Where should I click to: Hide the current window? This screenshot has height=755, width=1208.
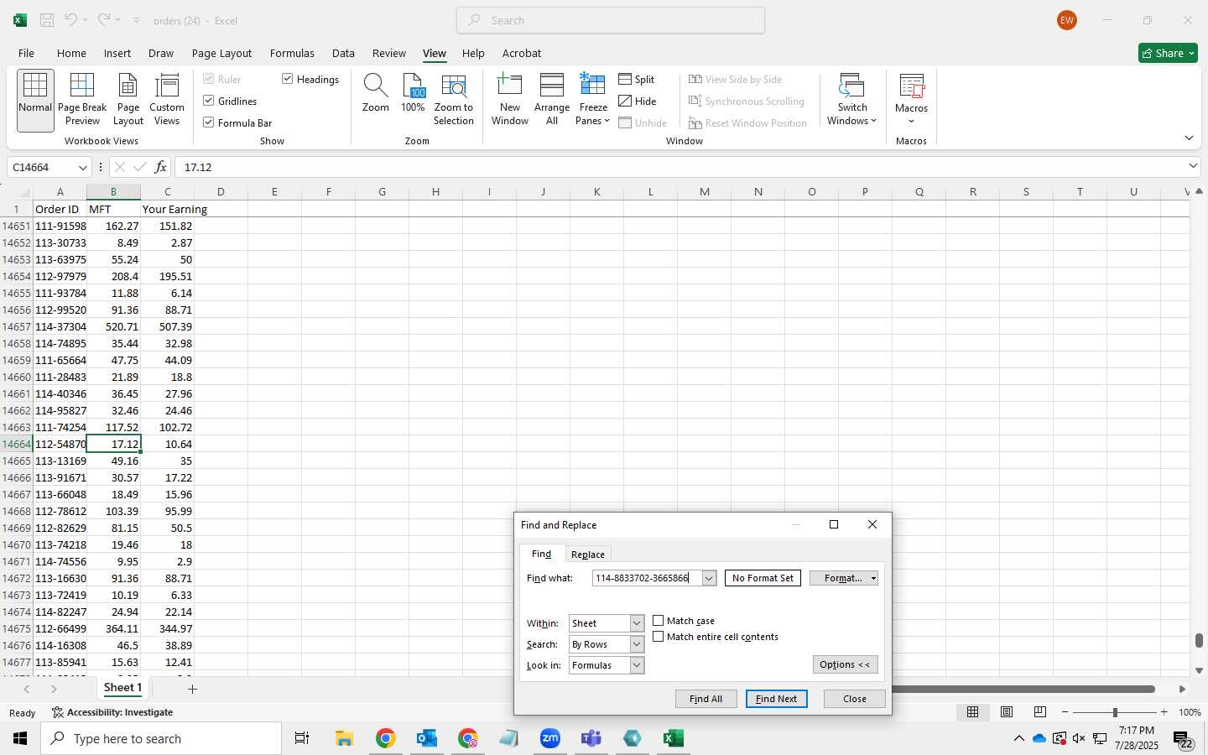point(638,101)
